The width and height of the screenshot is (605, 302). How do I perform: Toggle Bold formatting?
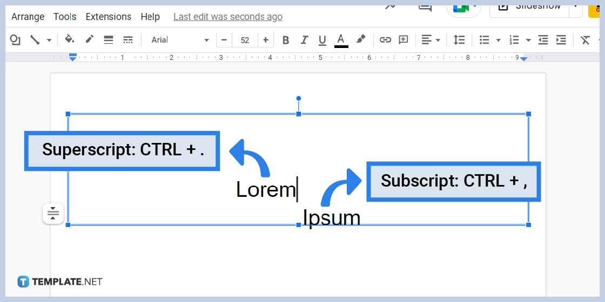pos(286,40)
